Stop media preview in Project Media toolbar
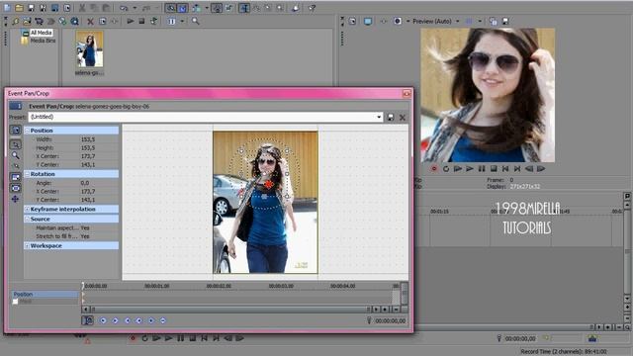 (141, 21)
